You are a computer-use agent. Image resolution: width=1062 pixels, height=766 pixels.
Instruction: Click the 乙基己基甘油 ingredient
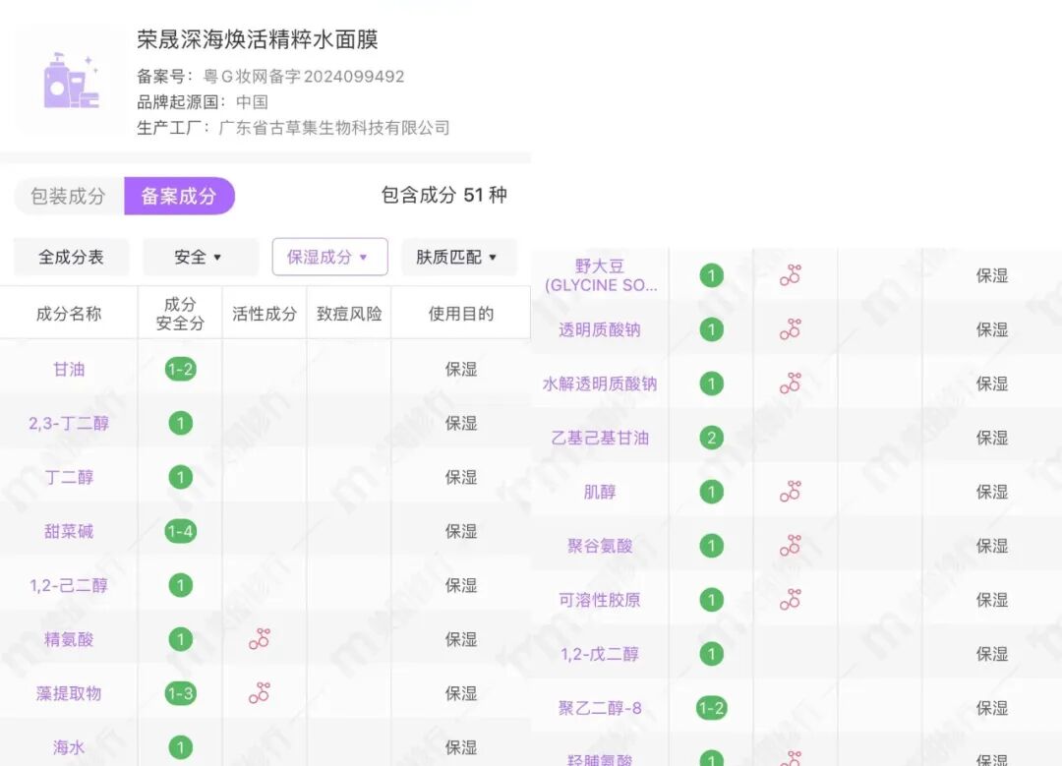click(x=600, y=438)
